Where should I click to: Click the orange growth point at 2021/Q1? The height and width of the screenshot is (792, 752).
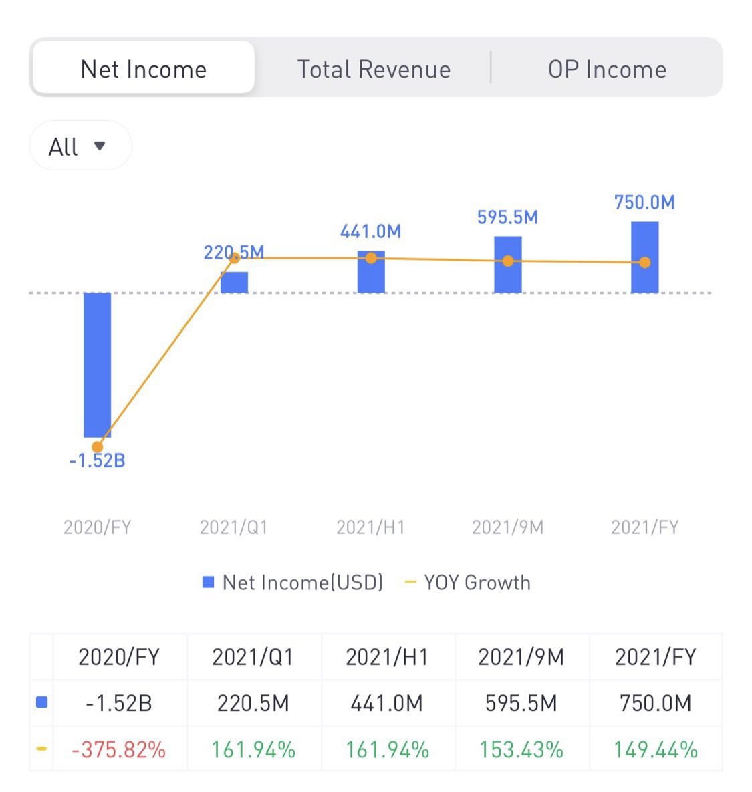coord(235,258)
